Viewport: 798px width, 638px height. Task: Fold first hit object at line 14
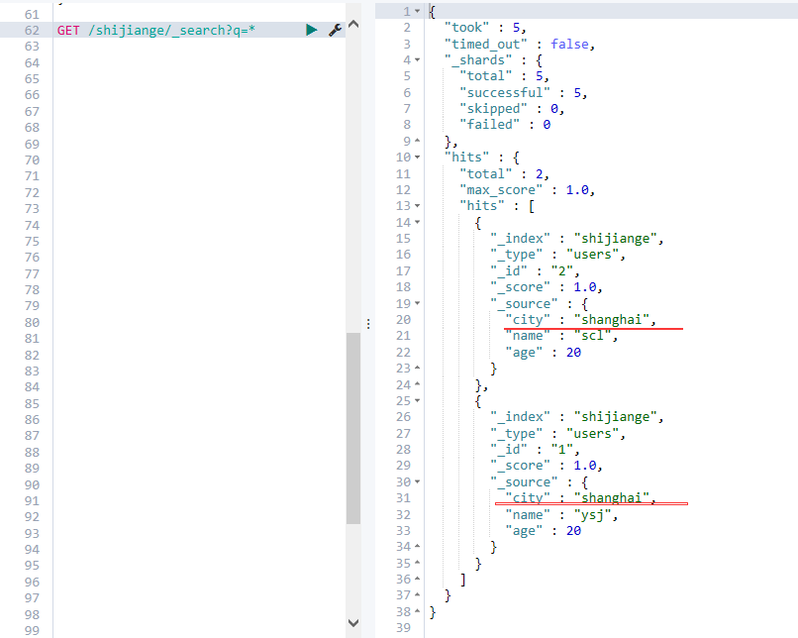418,222
